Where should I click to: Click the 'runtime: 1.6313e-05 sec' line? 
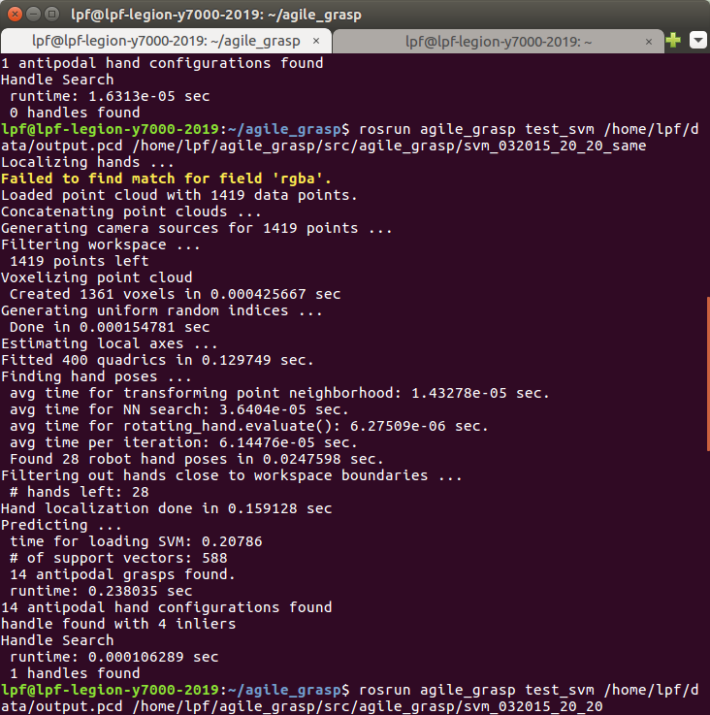pos(110,96)
